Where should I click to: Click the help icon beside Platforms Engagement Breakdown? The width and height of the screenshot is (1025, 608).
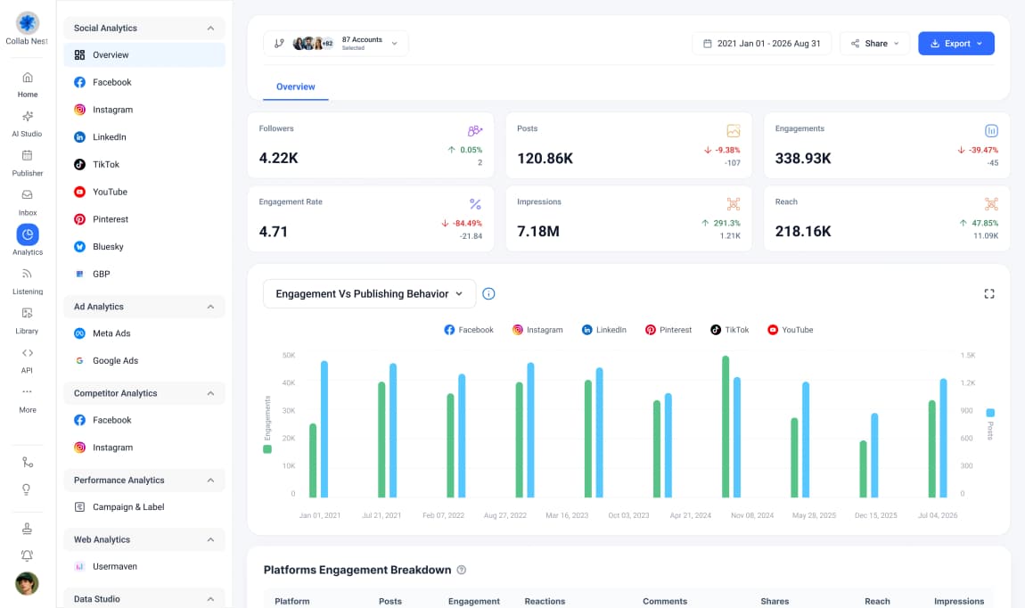tap(462, 570)
